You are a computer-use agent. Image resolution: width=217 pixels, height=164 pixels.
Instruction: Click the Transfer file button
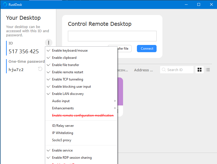click(124, 49)
